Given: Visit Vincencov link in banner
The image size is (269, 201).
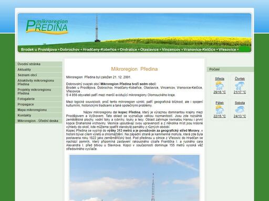Looking at the screenshot, I should pos(171,50).
